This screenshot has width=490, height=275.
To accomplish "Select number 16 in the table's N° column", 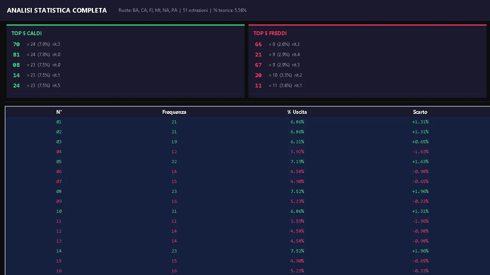I will (x=59, y=271).
